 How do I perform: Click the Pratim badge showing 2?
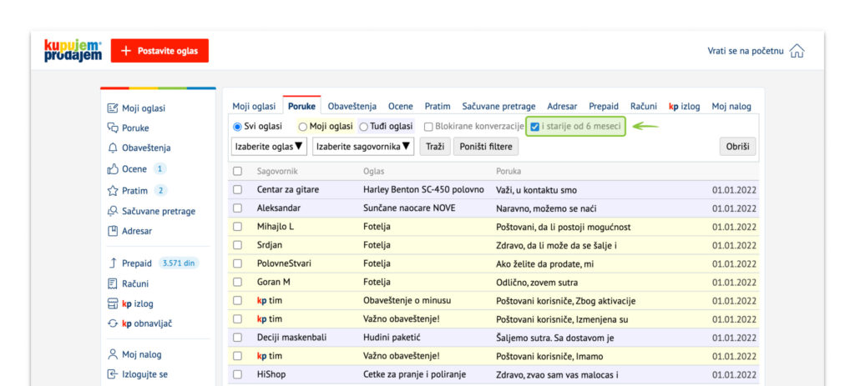coord(159,191)
